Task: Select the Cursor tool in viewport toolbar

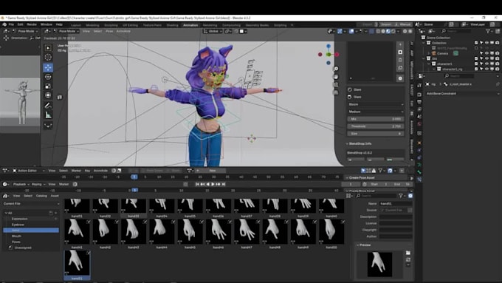Action: click(x=48, y=58)
